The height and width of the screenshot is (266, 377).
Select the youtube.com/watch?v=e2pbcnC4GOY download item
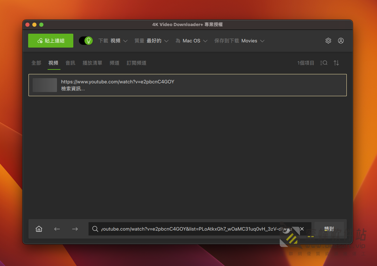pos(188,85)
